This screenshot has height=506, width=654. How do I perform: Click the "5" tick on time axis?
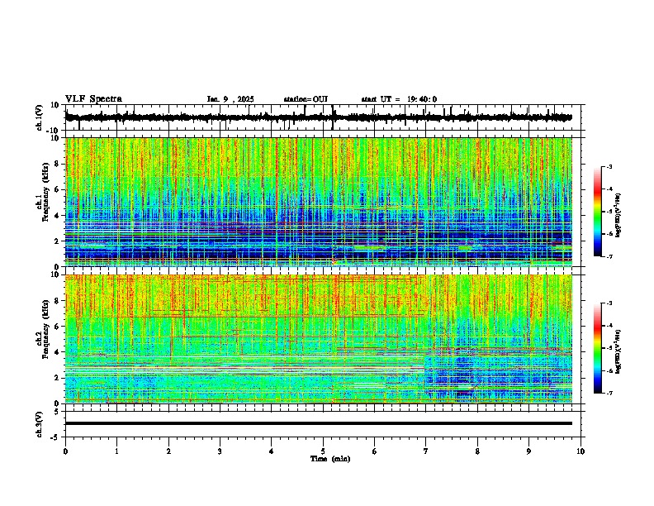tap(323, 451)
